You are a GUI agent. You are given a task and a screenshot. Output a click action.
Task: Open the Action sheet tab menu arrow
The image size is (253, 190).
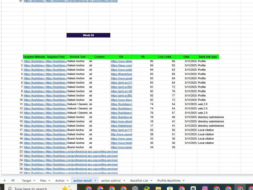point(68,181)
